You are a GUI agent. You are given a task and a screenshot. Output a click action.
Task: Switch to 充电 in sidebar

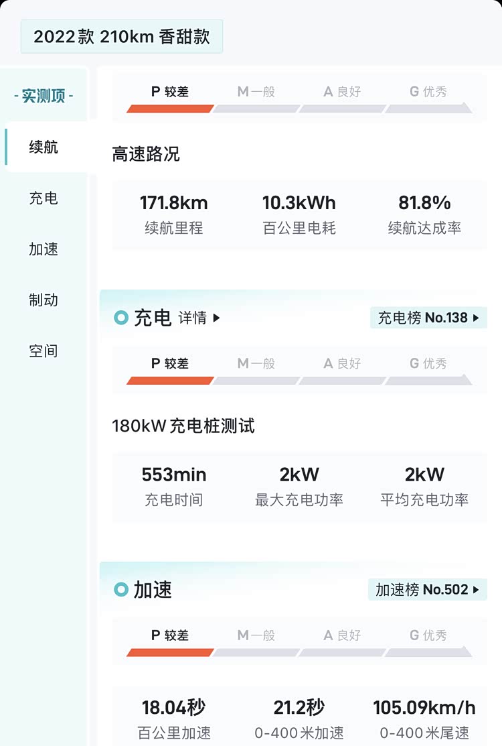click(x=44, y=198)
